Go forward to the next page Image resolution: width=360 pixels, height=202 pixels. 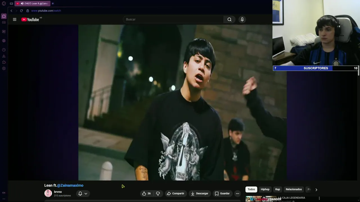[x=16, y=11]
